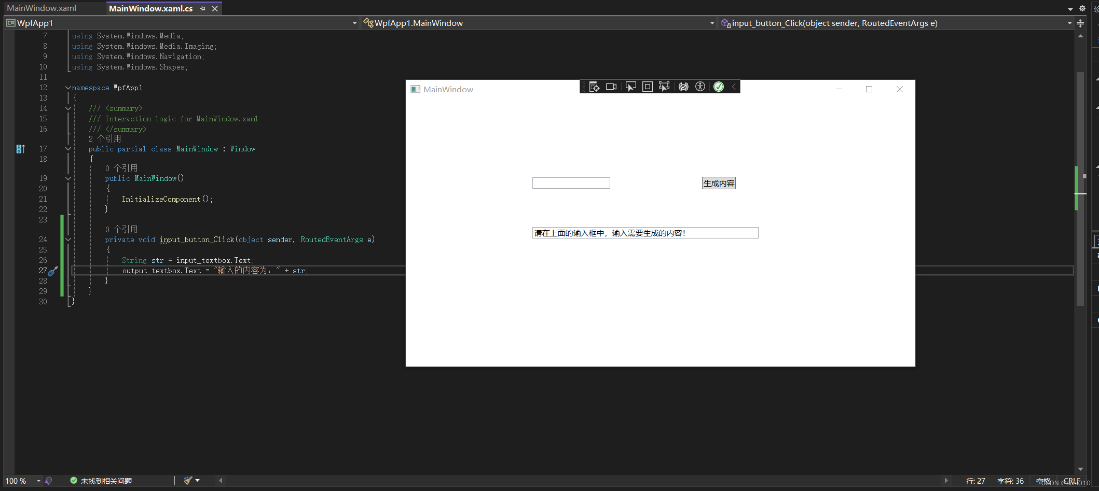Click 0 个引用 CodeLens above MainWindow constructor

coord(121,169)
